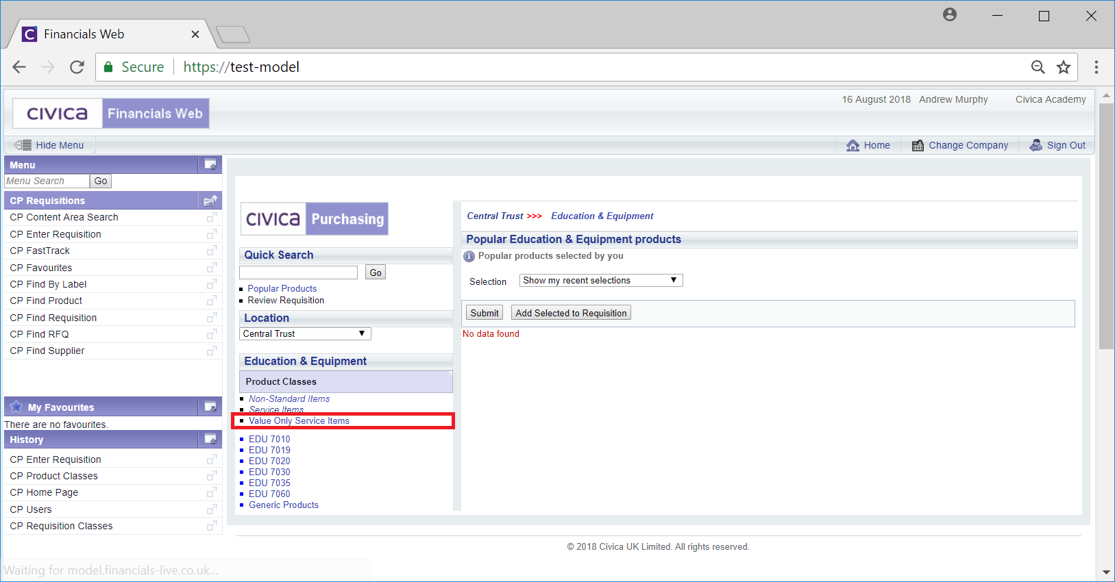The width and height of the screenshot is (1115, 582).
Task: Click the info icon beside Popular products
Action: (469, 256)
